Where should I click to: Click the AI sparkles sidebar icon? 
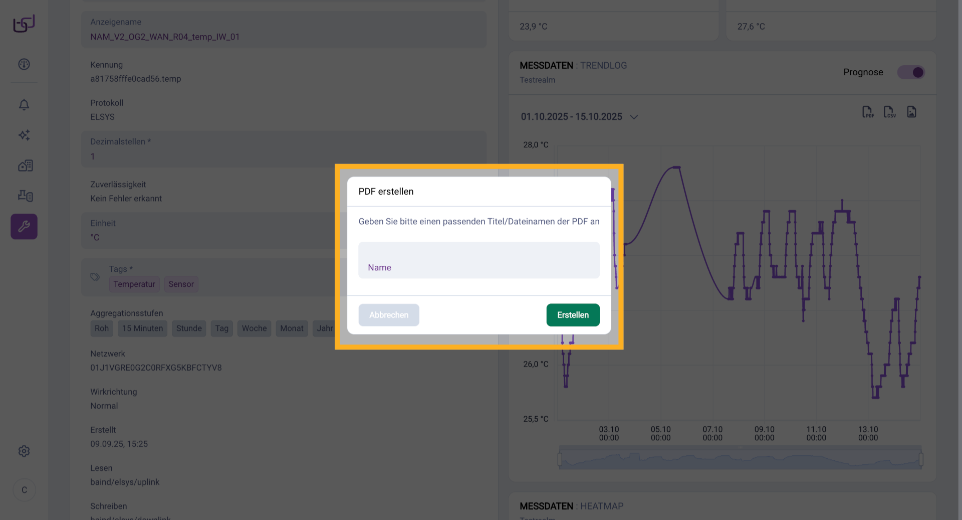[24, 135]
